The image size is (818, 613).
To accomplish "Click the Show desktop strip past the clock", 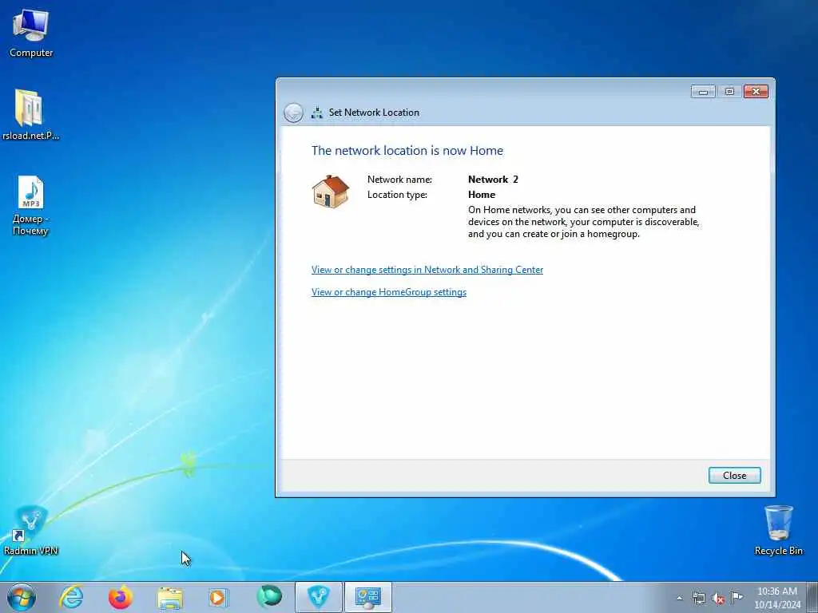I will [812, 597].
